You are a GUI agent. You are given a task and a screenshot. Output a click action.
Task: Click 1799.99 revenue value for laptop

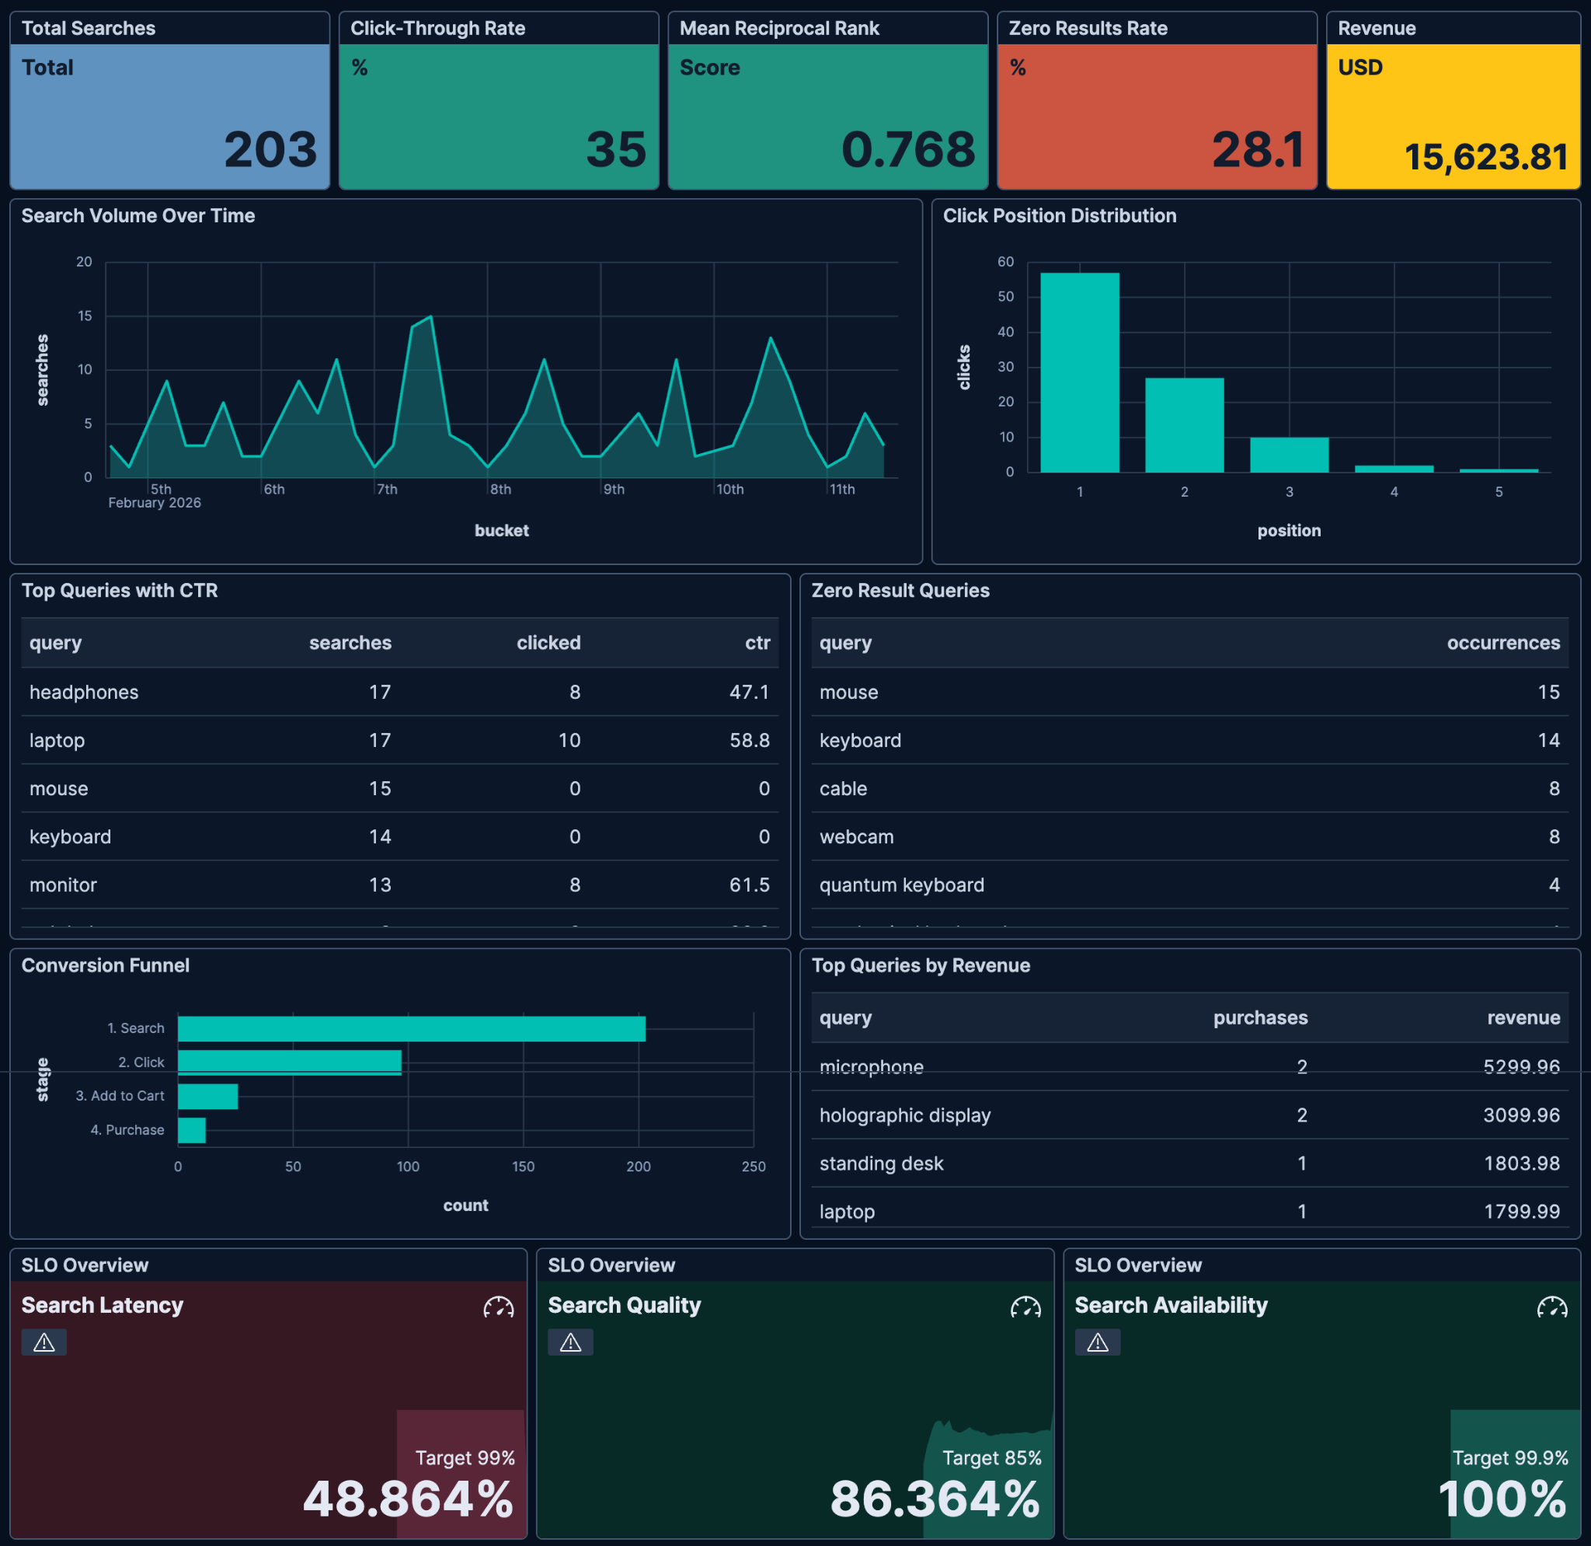click(1522, 1211)
